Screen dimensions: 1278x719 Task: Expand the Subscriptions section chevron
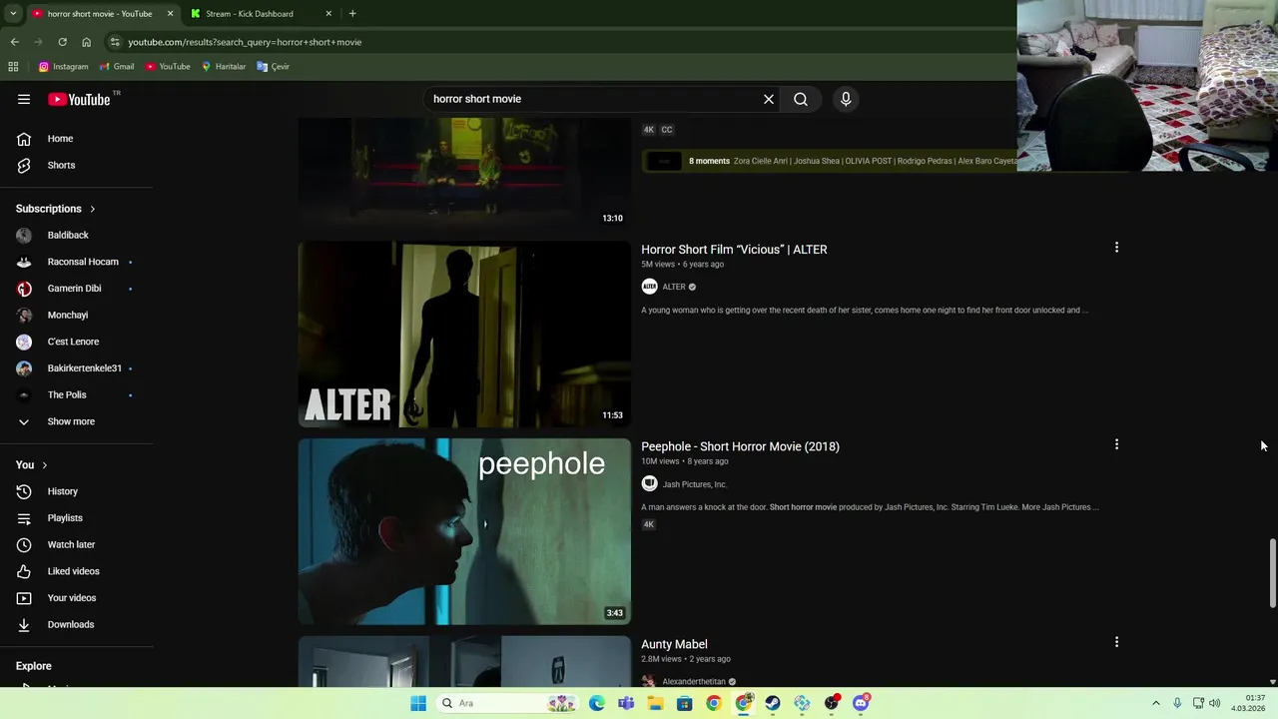click(93, 209)
